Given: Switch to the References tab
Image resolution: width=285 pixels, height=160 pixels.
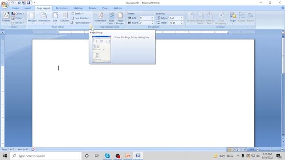Looking at the screenshot, I should point(61,8).
